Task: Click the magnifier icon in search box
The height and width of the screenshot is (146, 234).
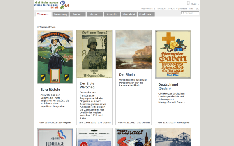Action: point(183,13)
